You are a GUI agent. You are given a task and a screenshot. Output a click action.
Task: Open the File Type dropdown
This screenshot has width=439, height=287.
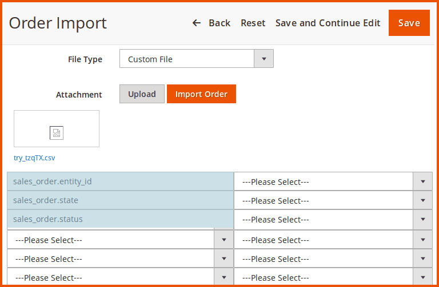click(197, 59)
